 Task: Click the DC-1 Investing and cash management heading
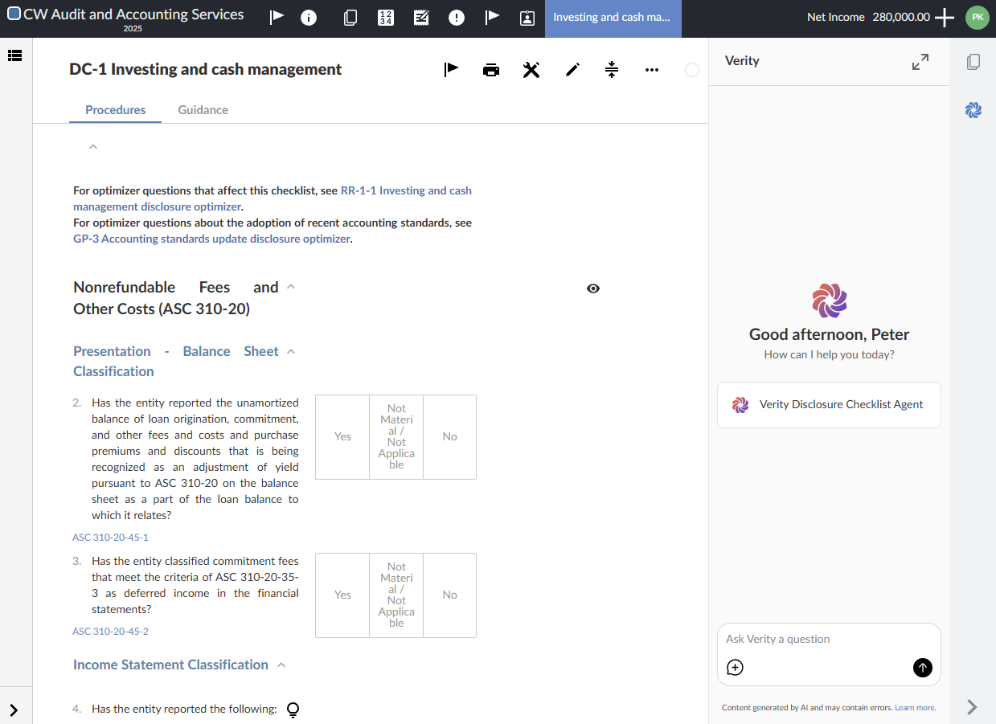pos(206,70)
